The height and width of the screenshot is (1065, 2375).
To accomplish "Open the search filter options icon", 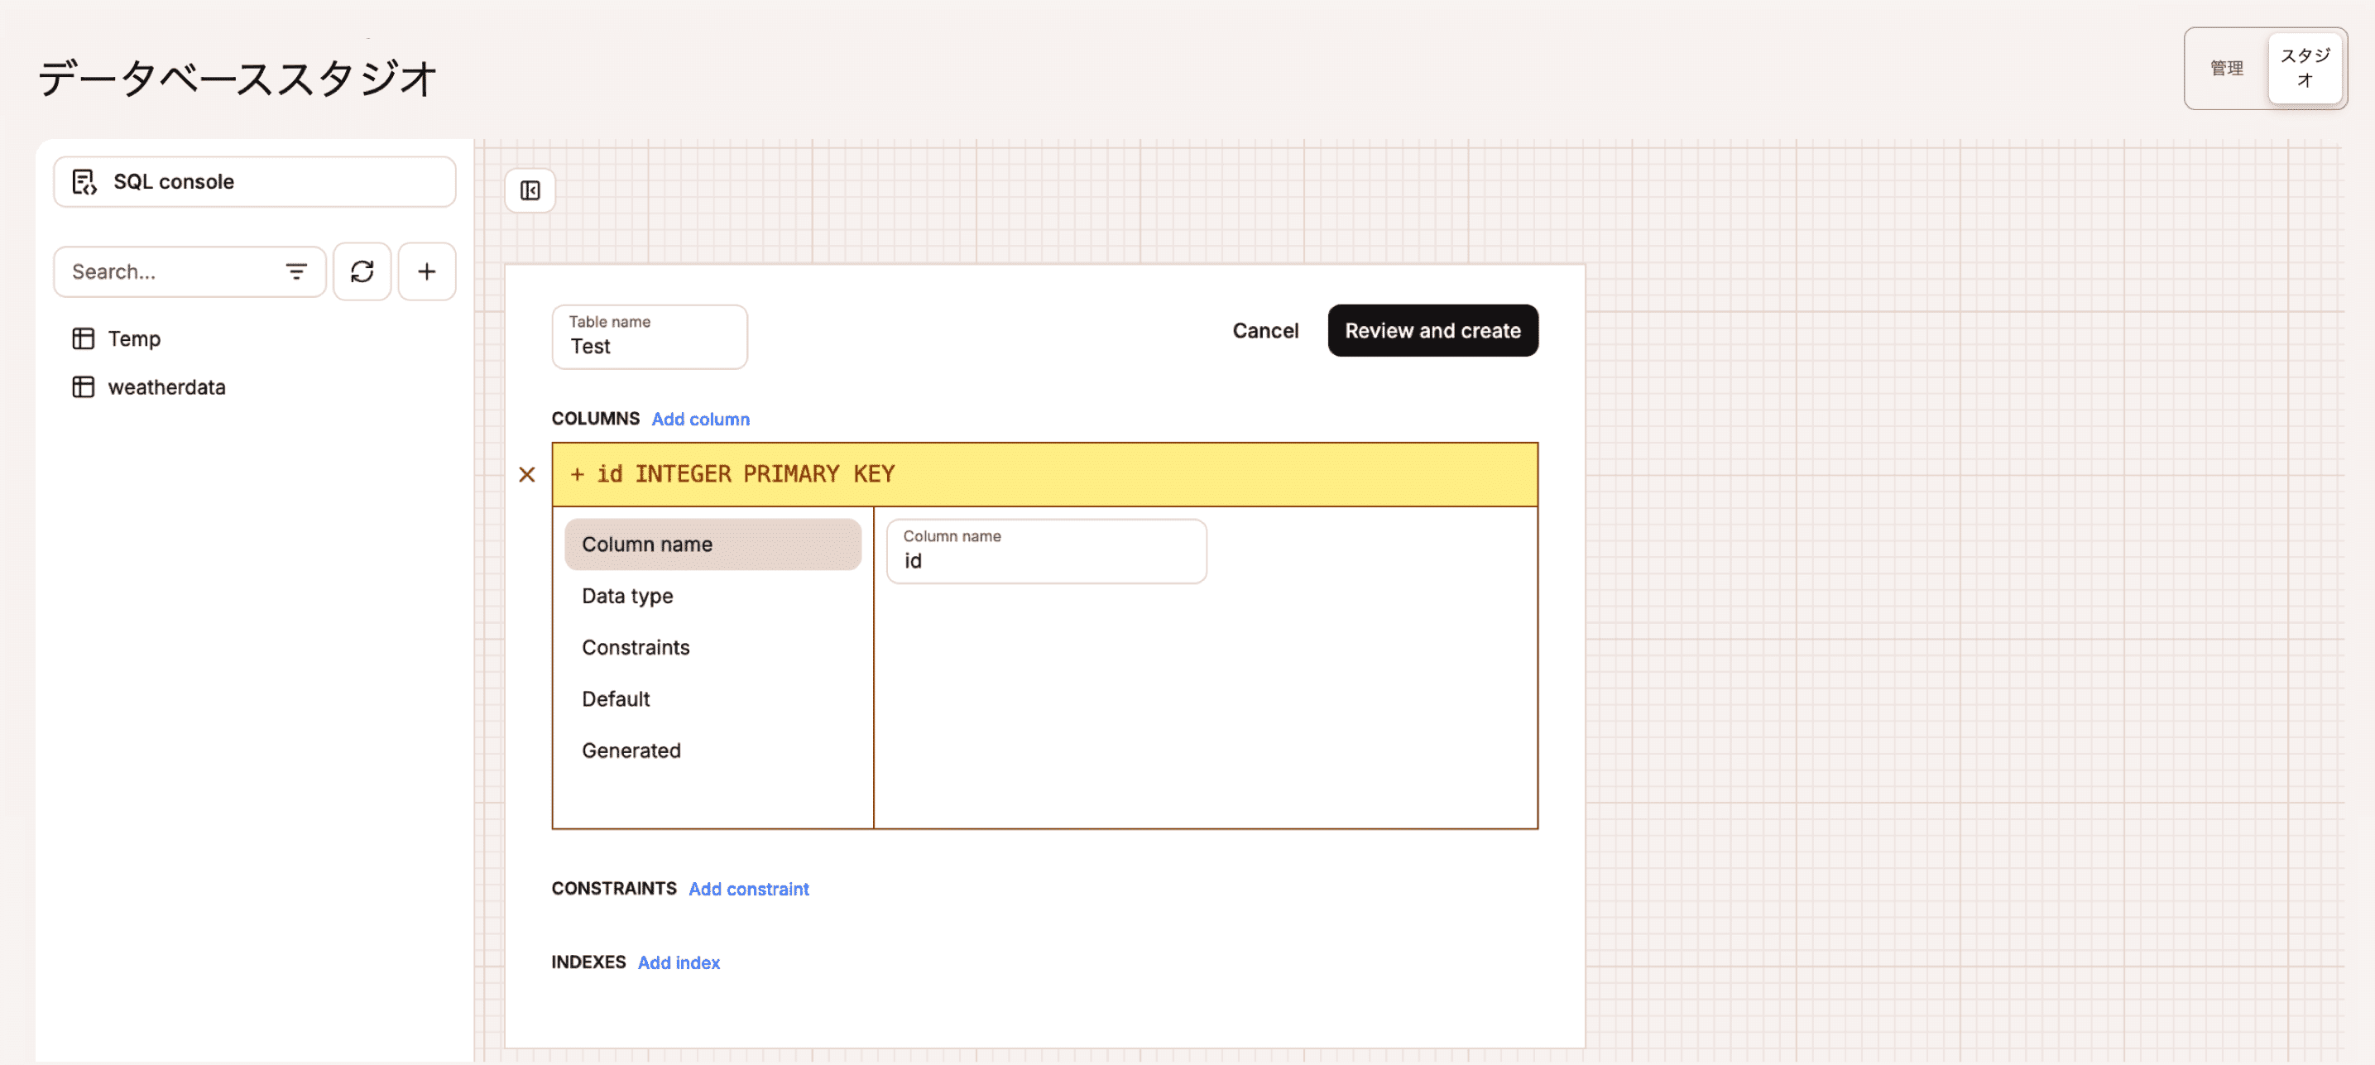I will pos(296,271).
